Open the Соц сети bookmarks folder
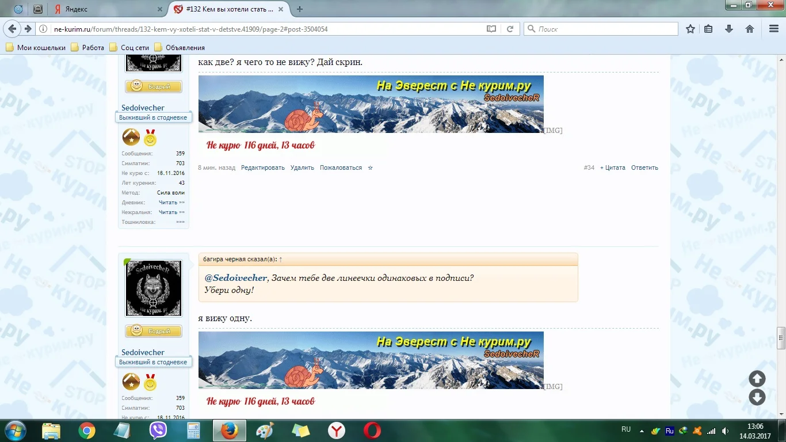The image size is (786, 442). pyautogui.click(x=128, y=48)
